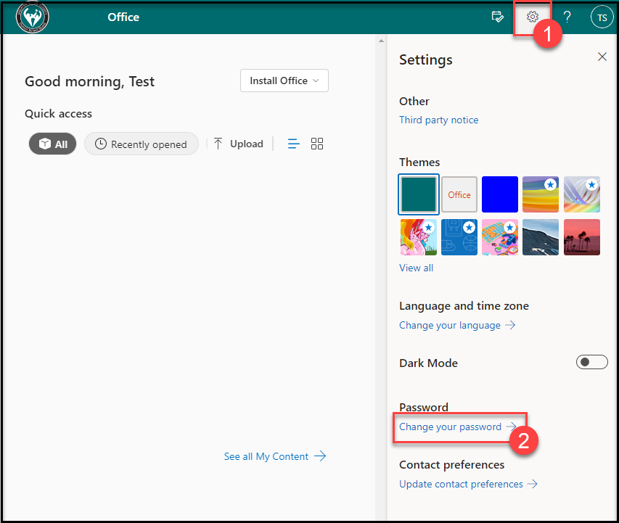This screenshot has height=523, width=619.
Task: Click the Quick access heading
Action: pos(59,114)
